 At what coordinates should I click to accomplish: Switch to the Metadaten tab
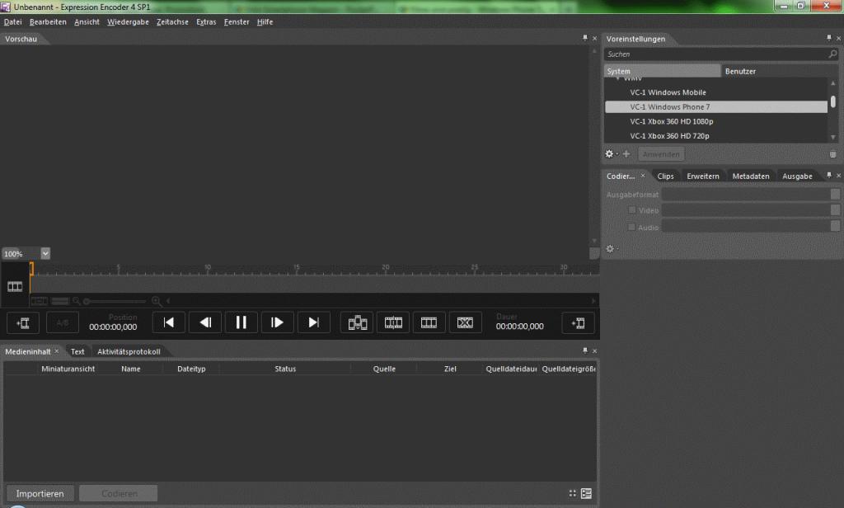pyautogui.click(x=751, y=176)
